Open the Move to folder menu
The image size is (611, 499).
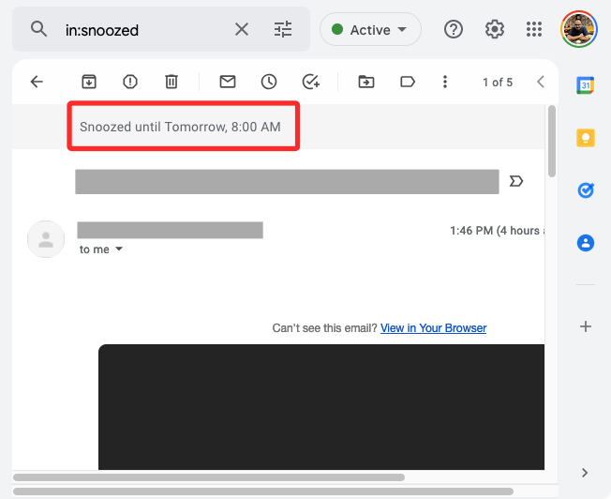[366, 82]
